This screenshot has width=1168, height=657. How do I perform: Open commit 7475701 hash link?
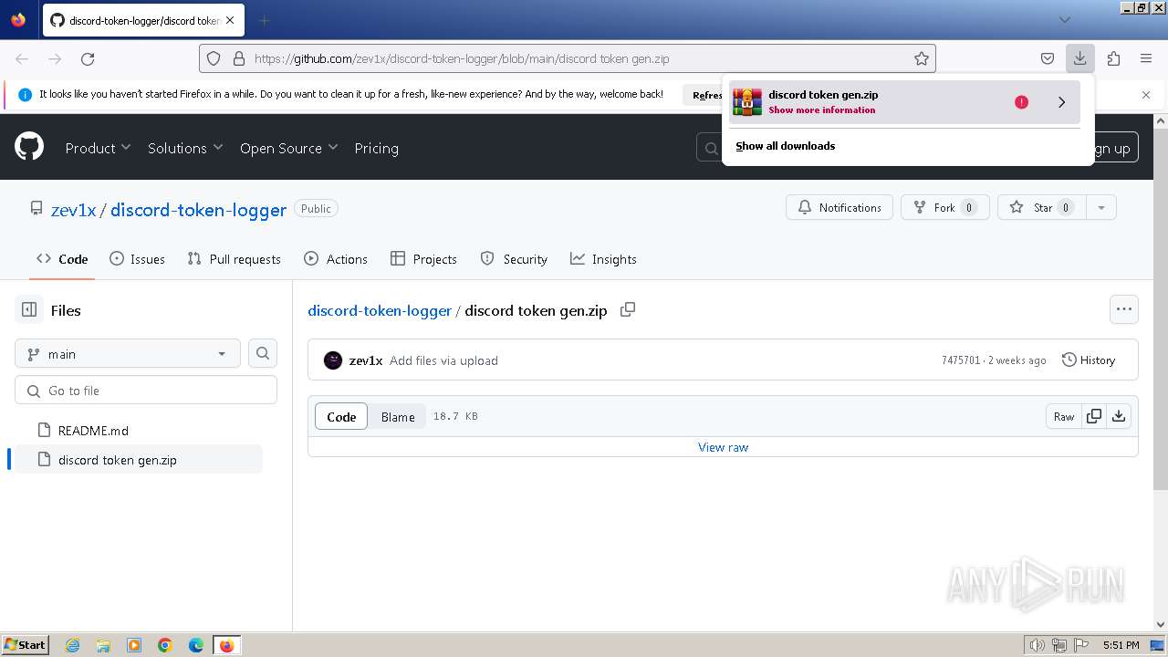click(x=961, y=360)
